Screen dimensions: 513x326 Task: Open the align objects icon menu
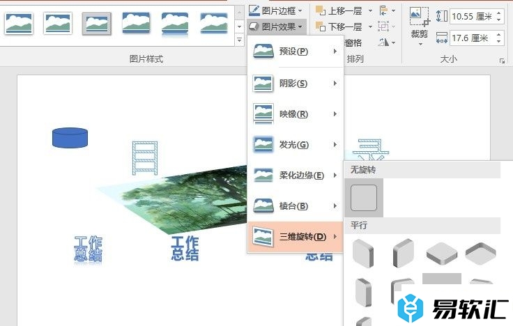388,10
